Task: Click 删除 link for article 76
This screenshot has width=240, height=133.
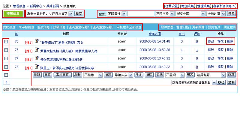Action: (x=230, y=42)
